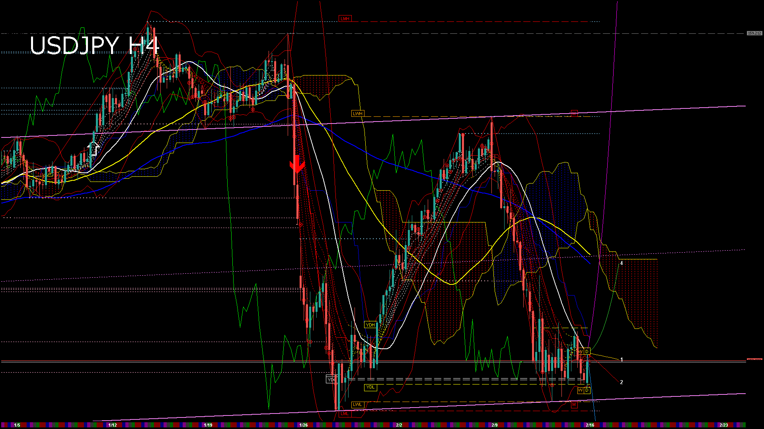The width and height of the screenshot is (764, 429).
Task: Click the LWL orange label box
Action: coord(358,404)
